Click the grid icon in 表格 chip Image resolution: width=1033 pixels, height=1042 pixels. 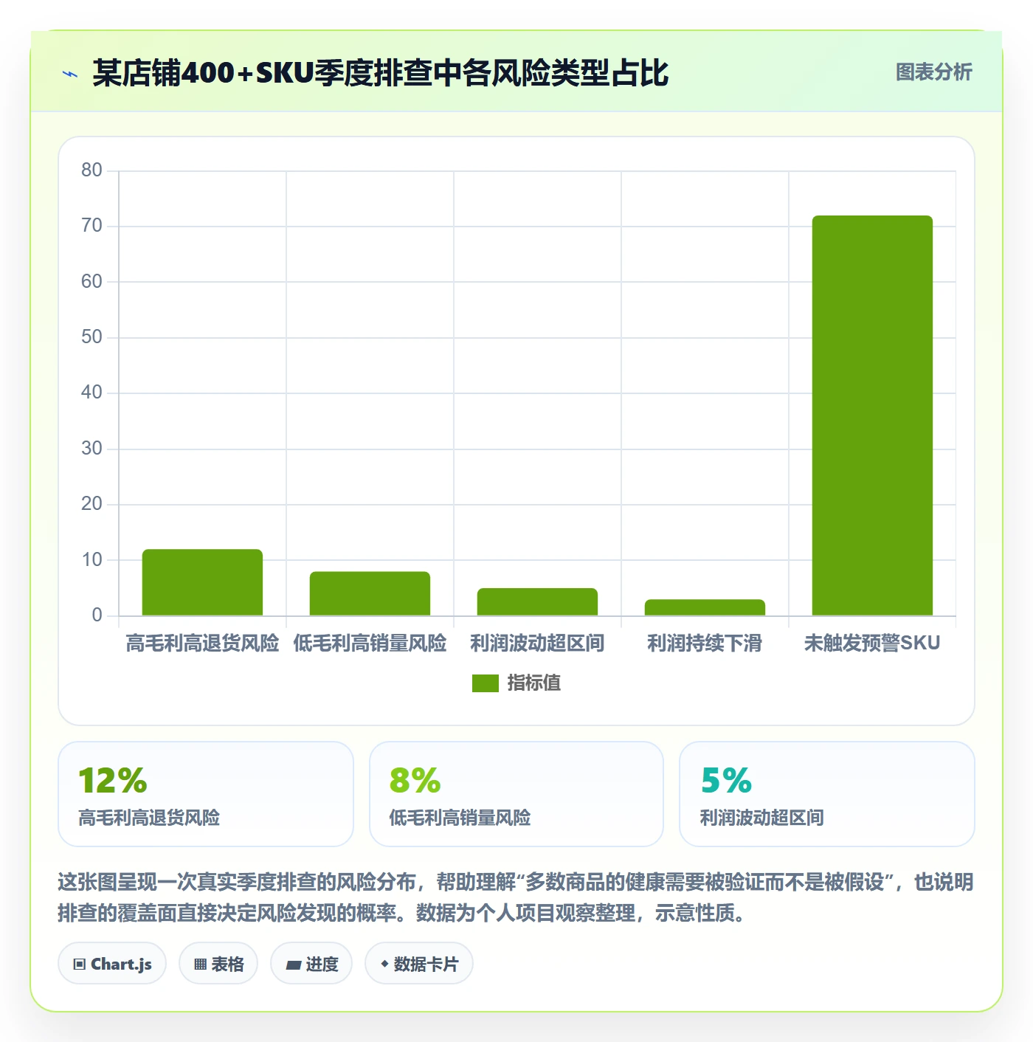click(x=200, y=965)
